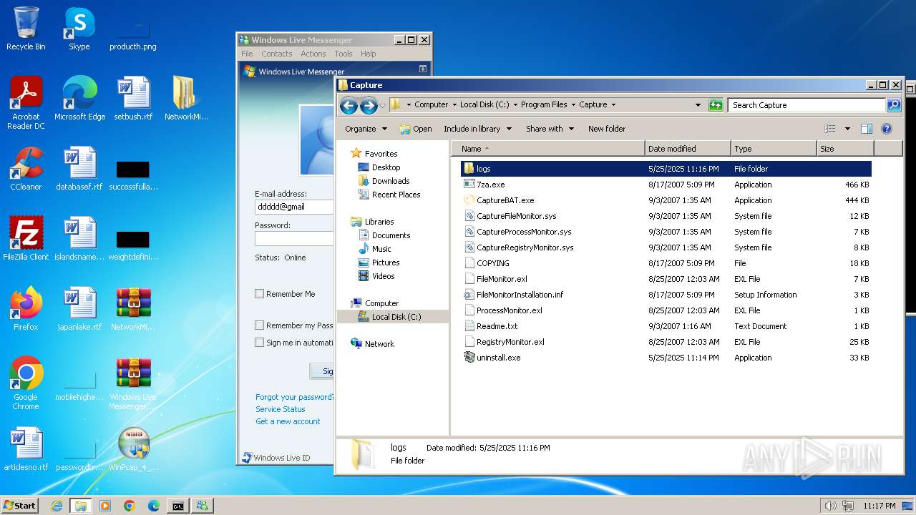Toggle Remember Me checkbox

click(x=260, y=294)
